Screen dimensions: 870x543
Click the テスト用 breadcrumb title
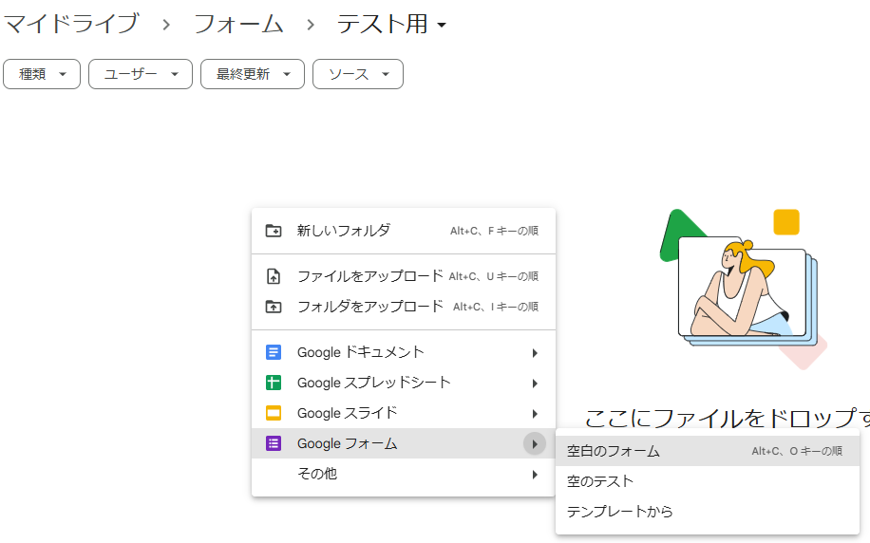(383, 24)
